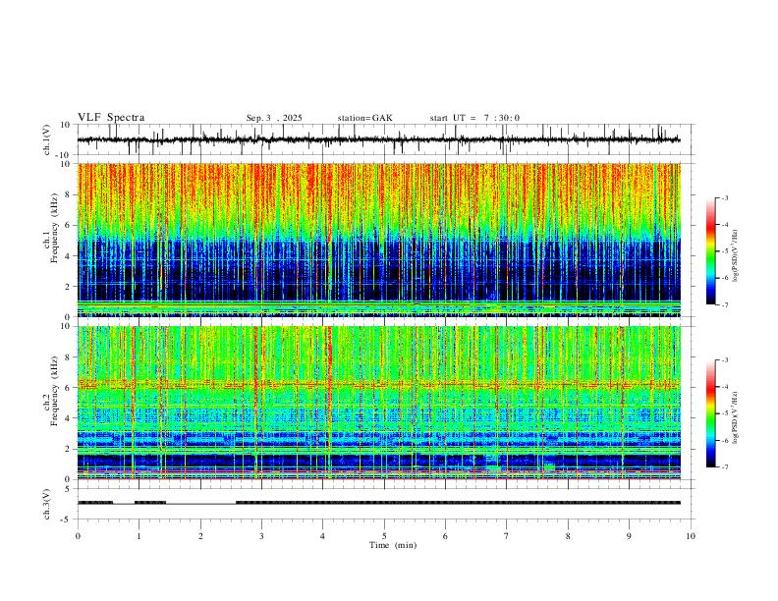778x601 pixels.
Task: Click the upper "log(PSD)(V²/Hz)" colorbar label
Action: tap(736, 256)
